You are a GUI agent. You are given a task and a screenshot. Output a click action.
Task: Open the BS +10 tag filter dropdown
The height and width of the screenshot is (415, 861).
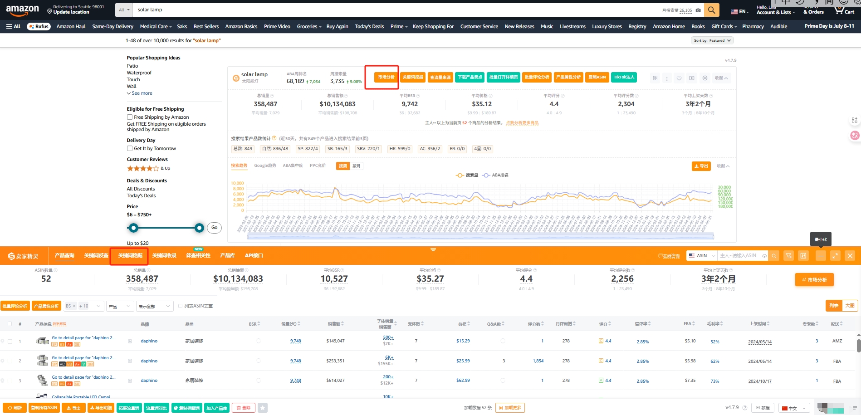pos(84,306)
